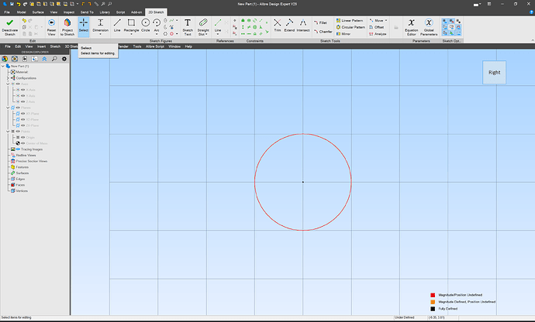Image resolution: width=535 pixels, height=322 pixels.
Task: Toggle visibility eye of XY-Plane
Action: pos(22,114)
